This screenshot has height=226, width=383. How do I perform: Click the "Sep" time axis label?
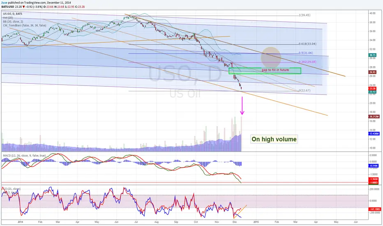click(176, 222)
